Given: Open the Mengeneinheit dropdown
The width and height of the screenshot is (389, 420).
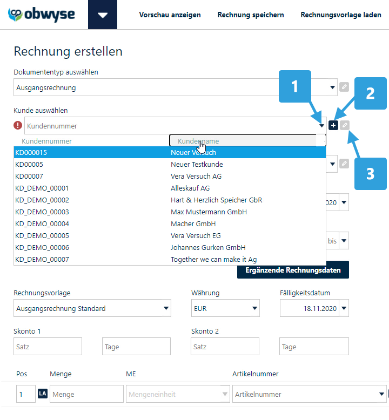Looking at the screenshot, I should click(x=178, y=394).
